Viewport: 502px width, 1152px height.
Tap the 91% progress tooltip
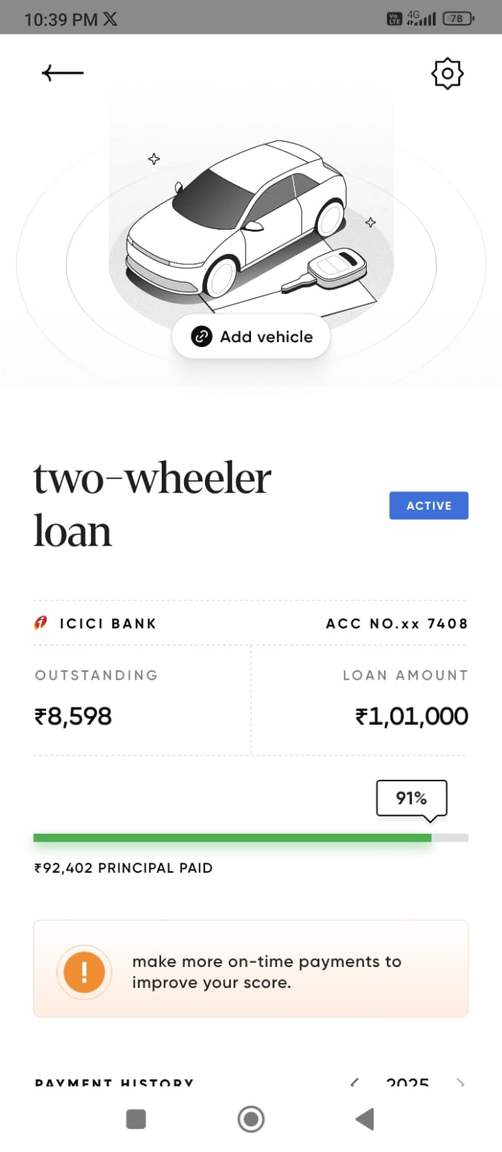tap(411, 798)
